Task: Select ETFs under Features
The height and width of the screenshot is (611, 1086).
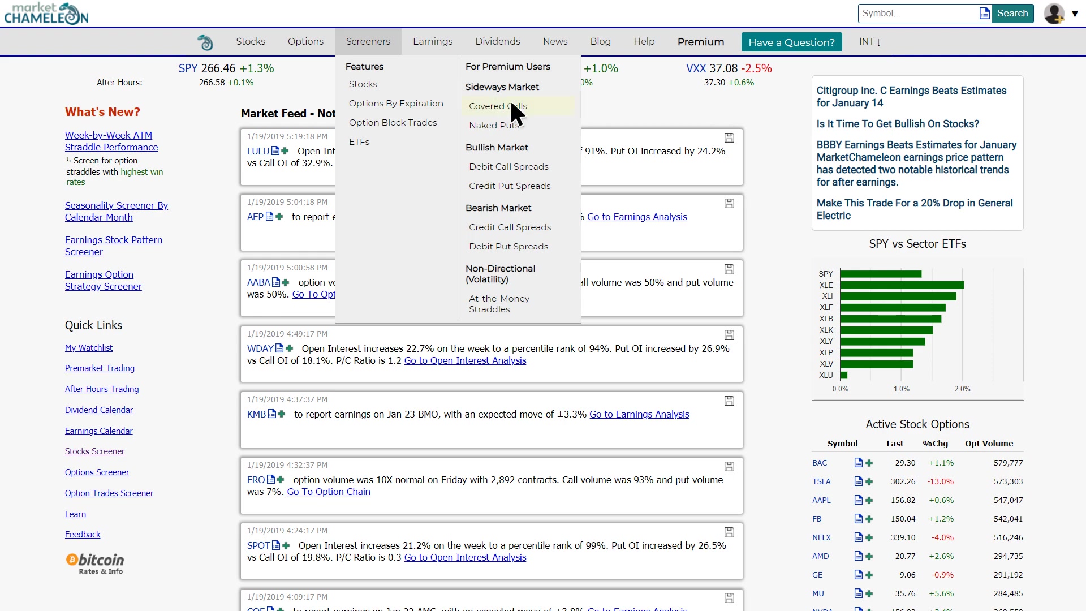Action: click(x=359, y=142)
